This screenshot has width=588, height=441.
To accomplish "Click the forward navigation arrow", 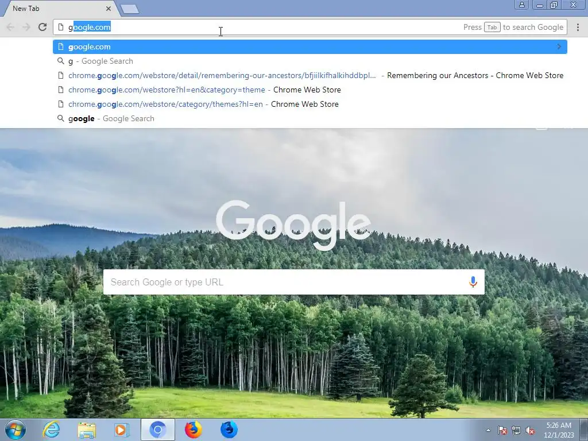I will (x=26, y=27).
